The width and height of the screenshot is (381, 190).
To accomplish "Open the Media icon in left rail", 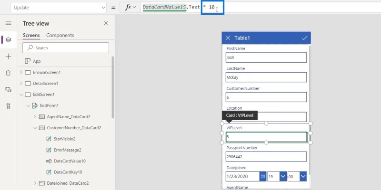I will [8, 90].
